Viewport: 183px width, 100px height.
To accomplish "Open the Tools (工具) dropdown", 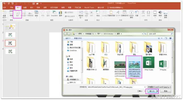I will click(x=141, y=91).
